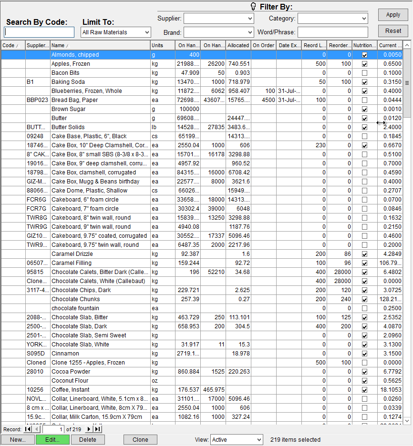The height and width of the screenshot is (446, 413).
Task: Open the Brand filter dropdown
Action: click(x=250, y=32)
